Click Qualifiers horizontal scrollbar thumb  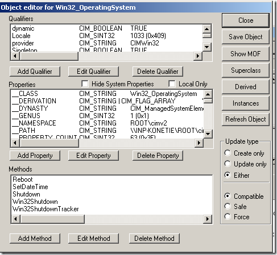tap(49, 56)
